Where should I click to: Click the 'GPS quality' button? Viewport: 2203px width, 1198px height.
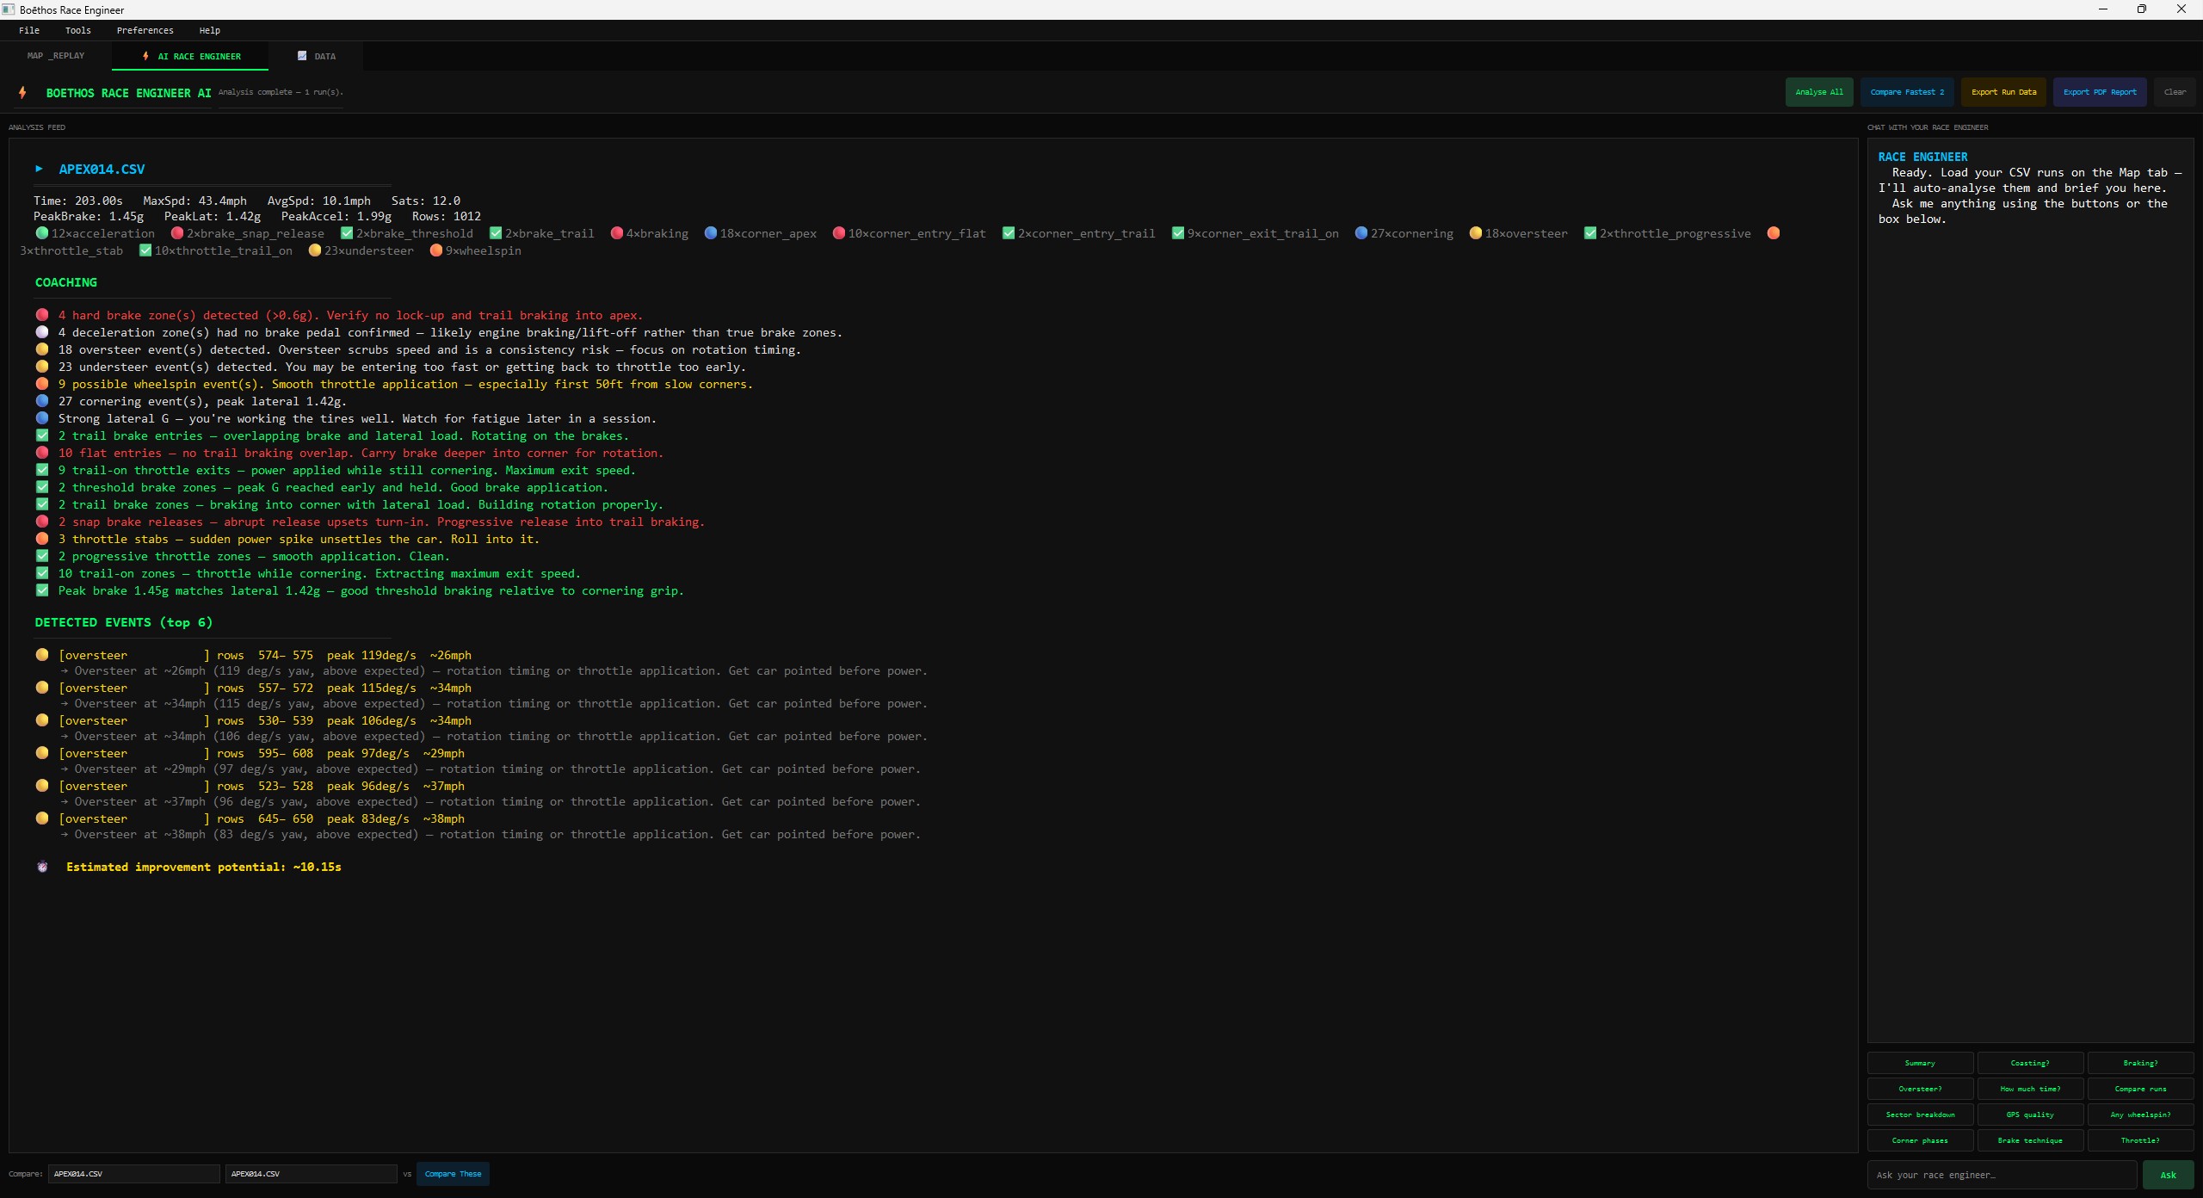click(2030, 1115)
